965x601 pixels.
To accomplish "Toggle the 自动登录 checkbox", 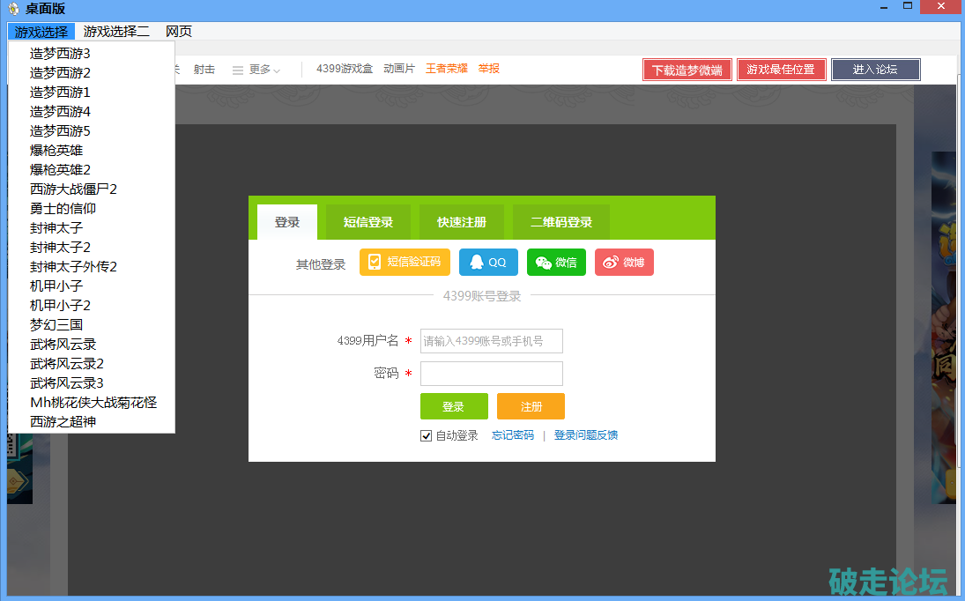I will point(427,435).
